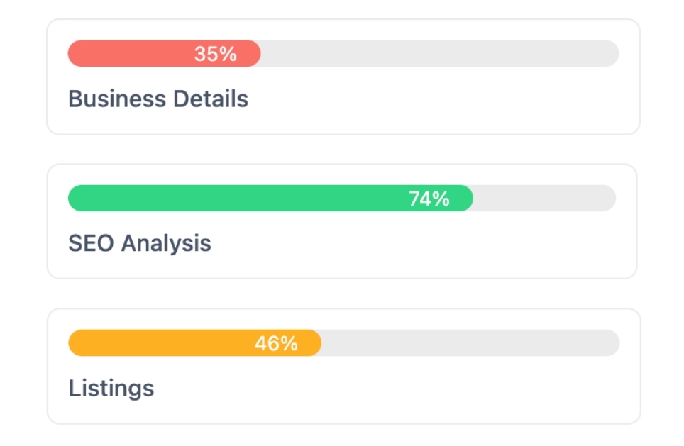Click the 74% percentage label
Image resolution: width=684 pixels, height=446 pixels.
click(x=429, y=199)
